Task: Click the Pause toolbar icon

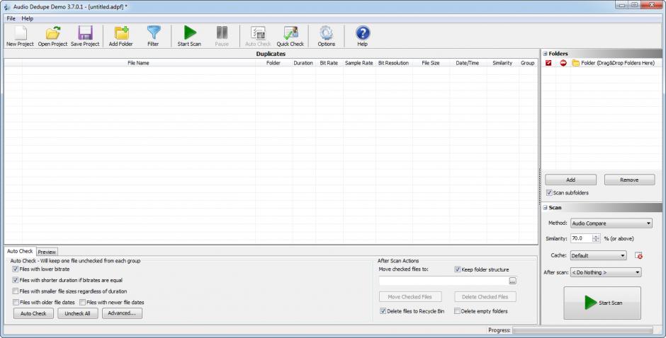Action: click(222, 33)
